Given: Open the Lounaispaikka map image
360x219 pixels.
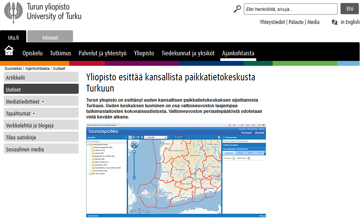Looking at the screenshot, I should [x=176, y=170].
